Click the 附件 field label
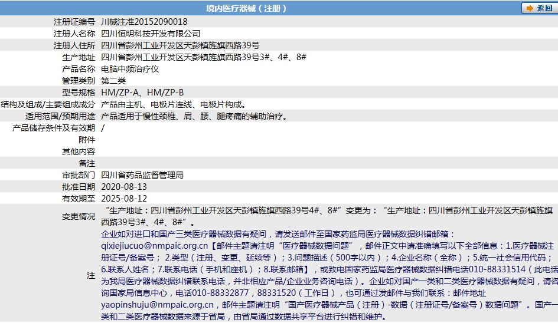Viewport: 558px width, 323px height. pyautogui.click(x=87, y=140)
